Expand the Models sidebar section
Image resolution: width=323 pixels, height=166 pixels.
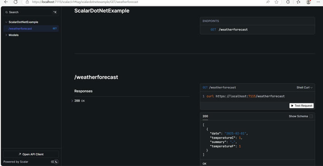(6, 35)
